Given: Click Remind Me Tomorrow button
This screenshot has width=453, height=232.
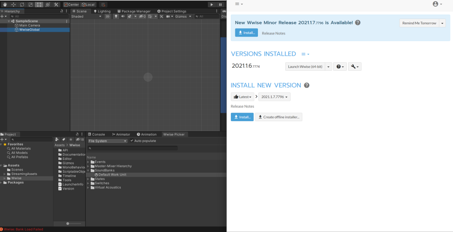Looking at the screenshot, I should (x=419, y=23).
